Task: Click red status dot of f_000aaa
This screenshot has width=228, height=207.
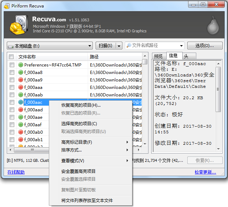Action: [x=21, y=87]
